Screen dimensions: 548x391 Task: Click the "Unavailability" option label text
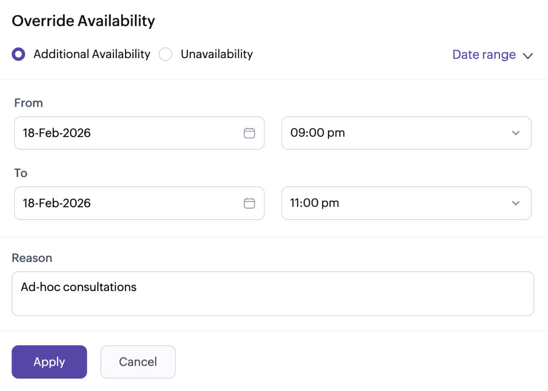point(217,54)
